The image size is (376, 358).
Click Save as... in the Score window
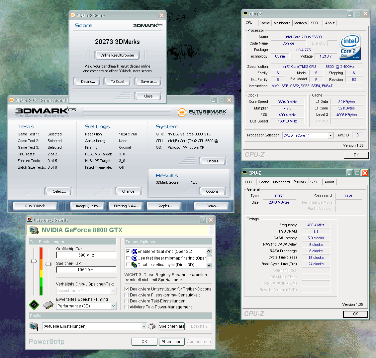point(149,82)
